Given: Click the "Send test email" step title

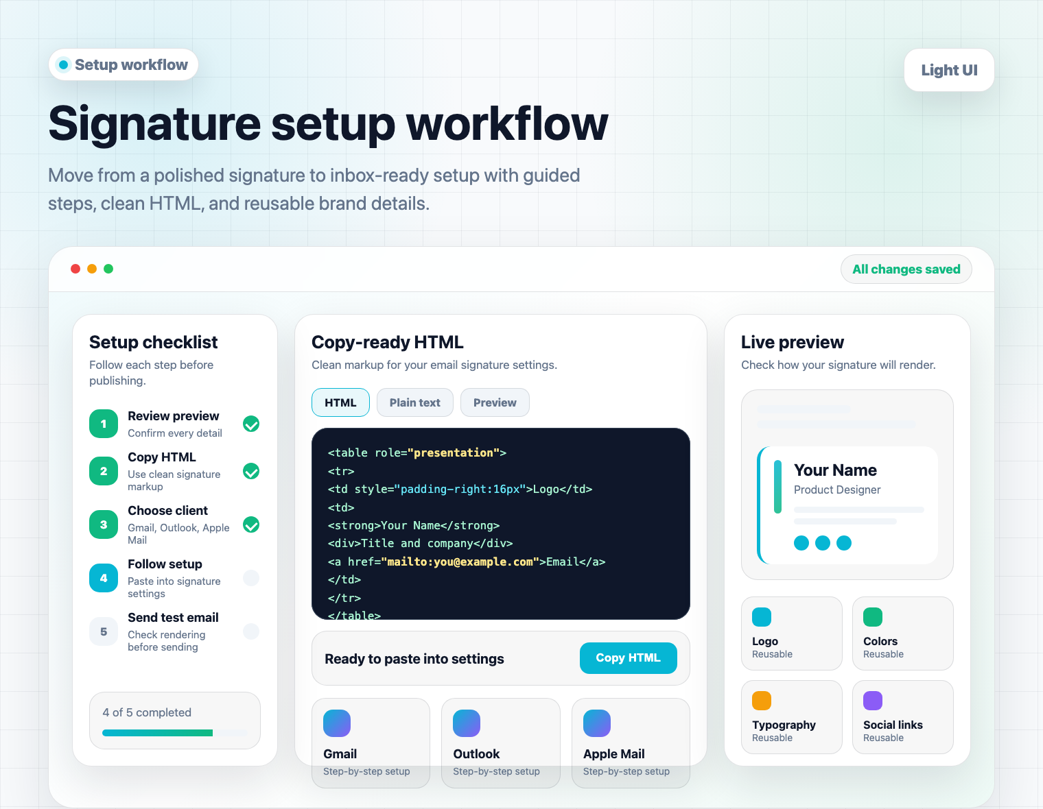Looking at the screenshot, I should pyautogui.click(x=173, y=618).
